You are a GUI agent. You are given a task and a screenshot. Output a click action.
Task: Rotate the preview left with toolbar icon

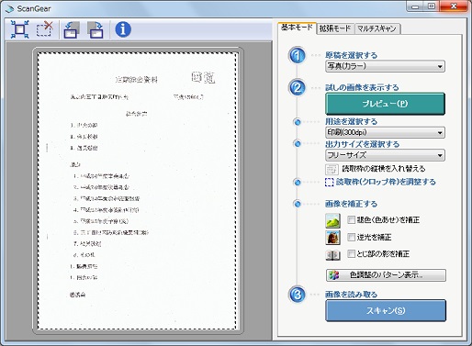(72, 29)
